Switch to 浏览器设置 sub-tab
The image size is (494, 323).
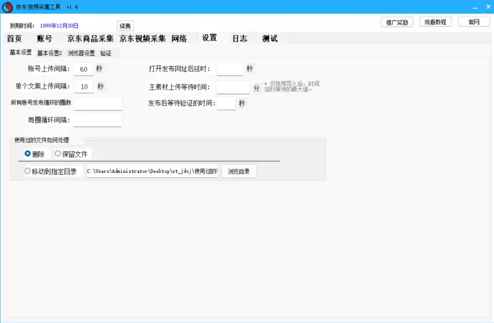(x=81, y=53)
